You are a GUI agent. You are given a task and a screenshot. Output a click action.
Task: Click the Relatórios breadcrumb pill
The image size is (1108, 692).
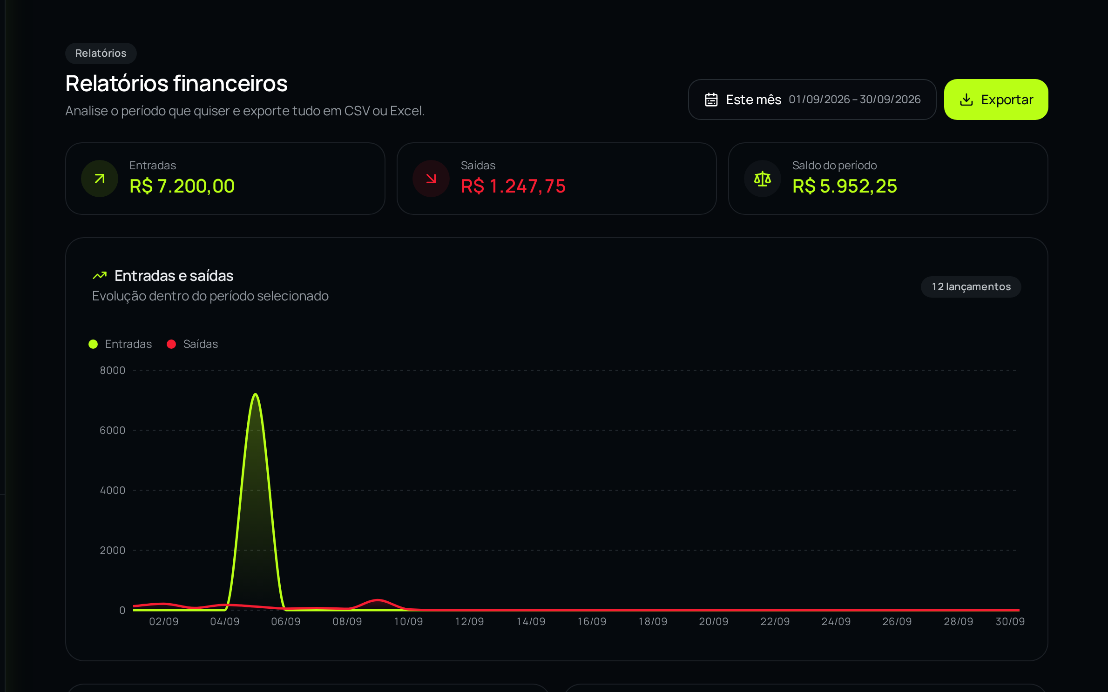click(101, 53)
